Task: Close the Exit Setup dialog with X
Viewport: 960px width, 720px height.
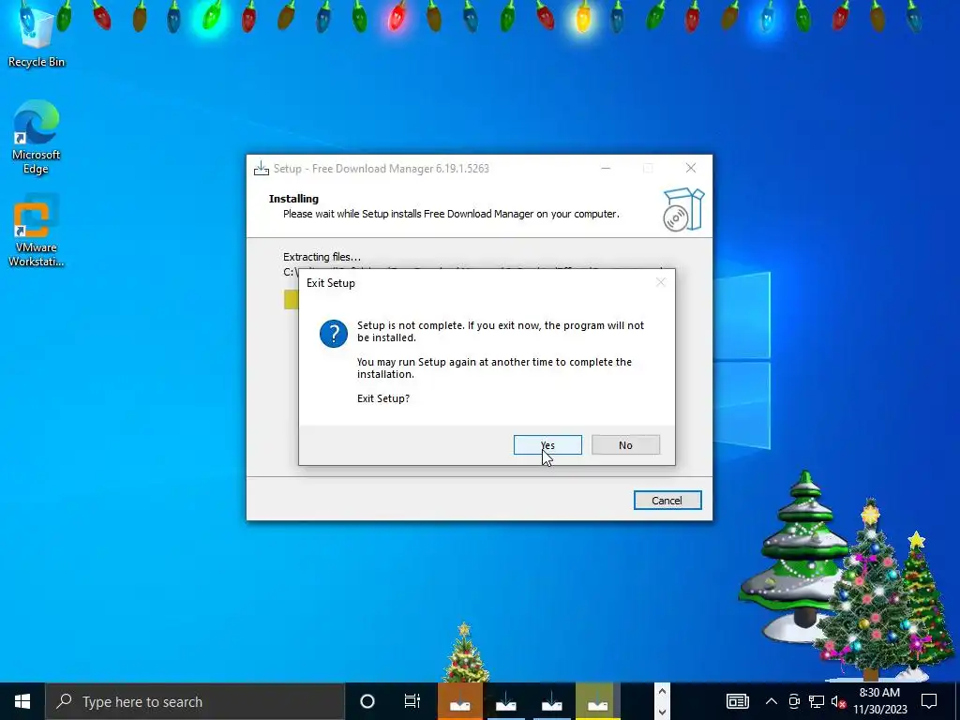Action: click(660, 282)
